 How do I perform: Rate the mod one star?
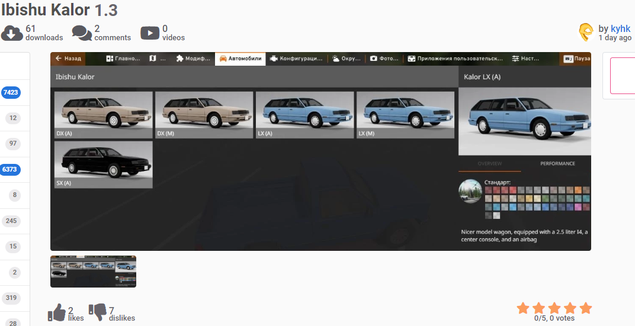523,308
